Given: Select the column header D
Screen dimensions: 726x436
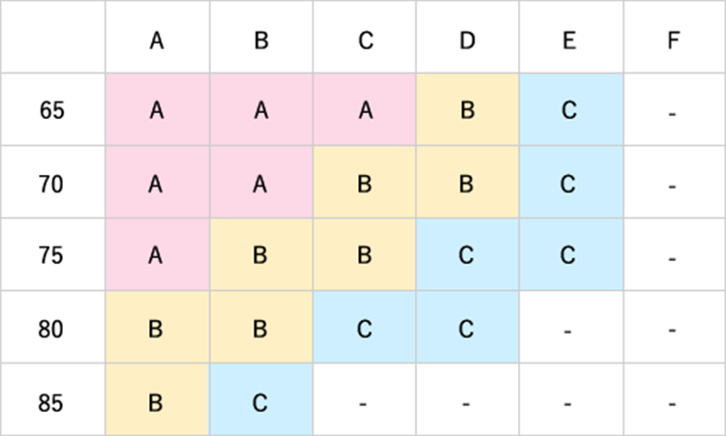Looking at the screenshot, I should [468, 41].
